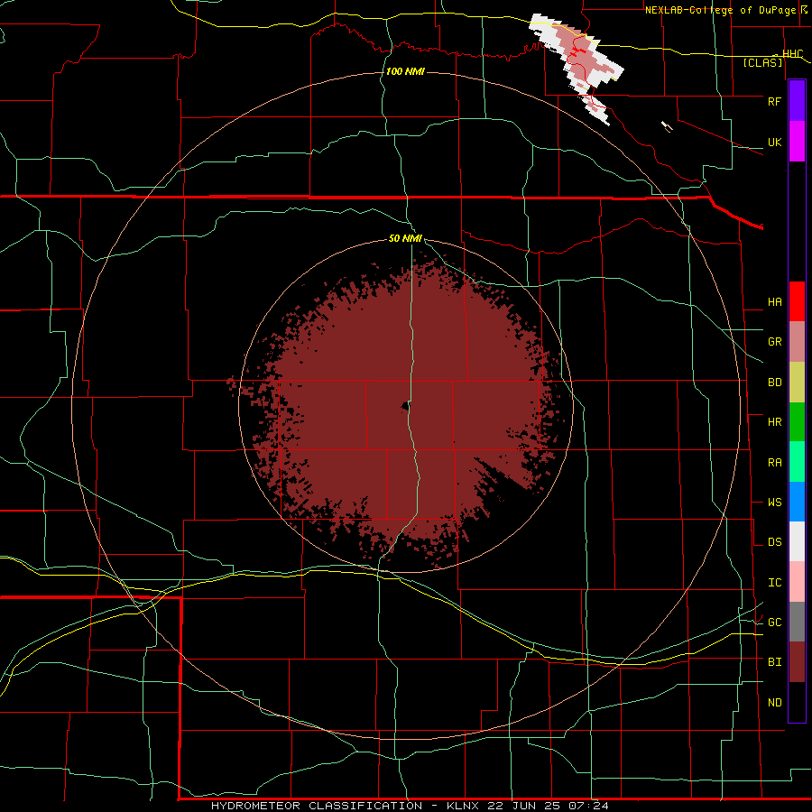Select the yellow BD legend color
This screenshot has height=812, width=812.
797,383
